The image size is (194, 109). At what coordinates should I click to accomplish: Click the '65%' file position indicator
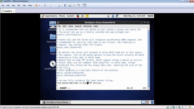point(145,88)
